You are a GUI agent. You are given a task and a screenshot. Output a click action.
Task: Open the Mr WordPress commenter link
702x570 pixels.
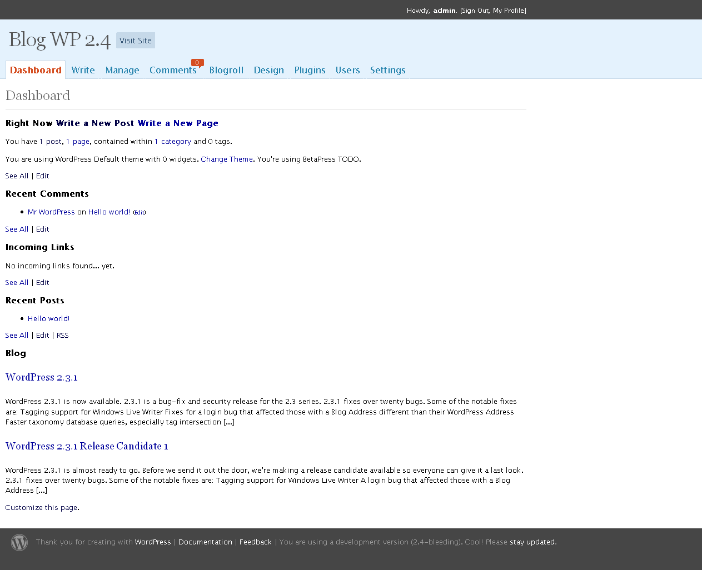(51, 212)
